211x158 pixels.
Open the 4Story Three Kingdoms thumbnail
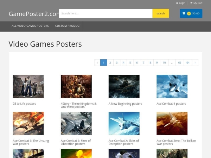click(x=76, y=86)
